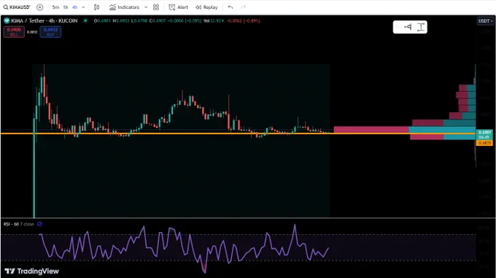Image resolution: width=496 pixels, height=278 pixels.
Task: Click the RSI indicator legend label
Action: coord(19,224)
